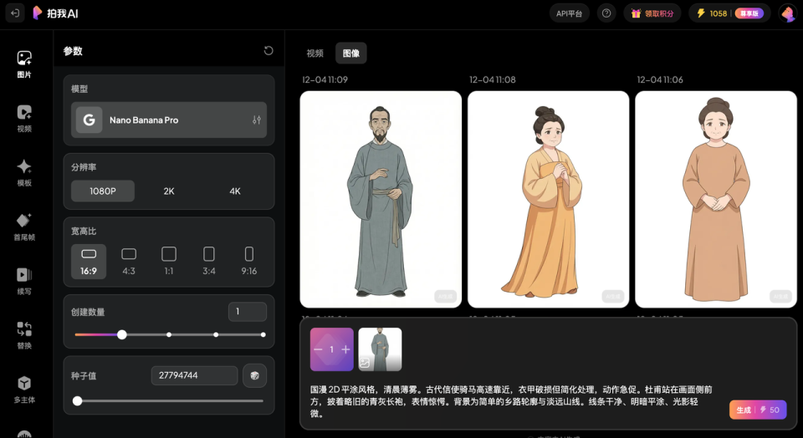Click the 12-04 11:08 timestamp
Screen dimensions: 803x438
(x=492, y=79)
